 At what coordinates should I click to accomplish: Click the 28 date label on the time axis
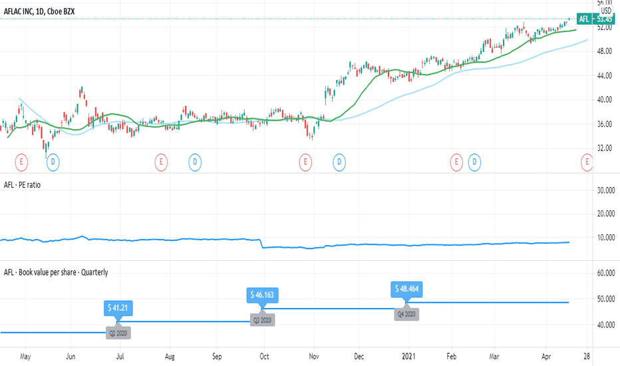(x=587, y=357)
